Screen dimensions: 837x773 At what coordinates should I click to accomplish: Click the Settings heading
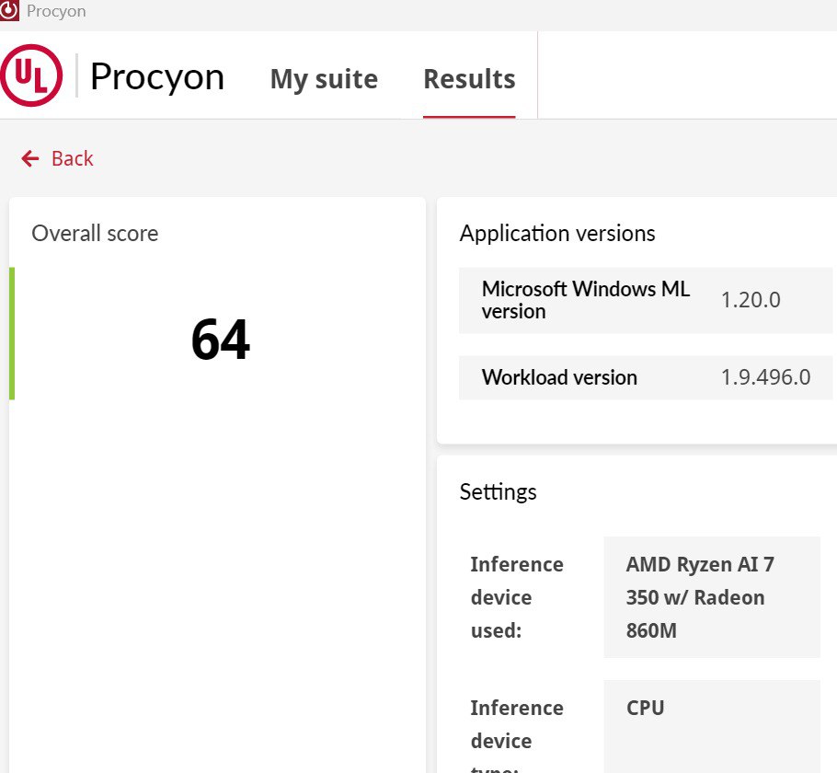pyautogui.click(x=498, y=492)
